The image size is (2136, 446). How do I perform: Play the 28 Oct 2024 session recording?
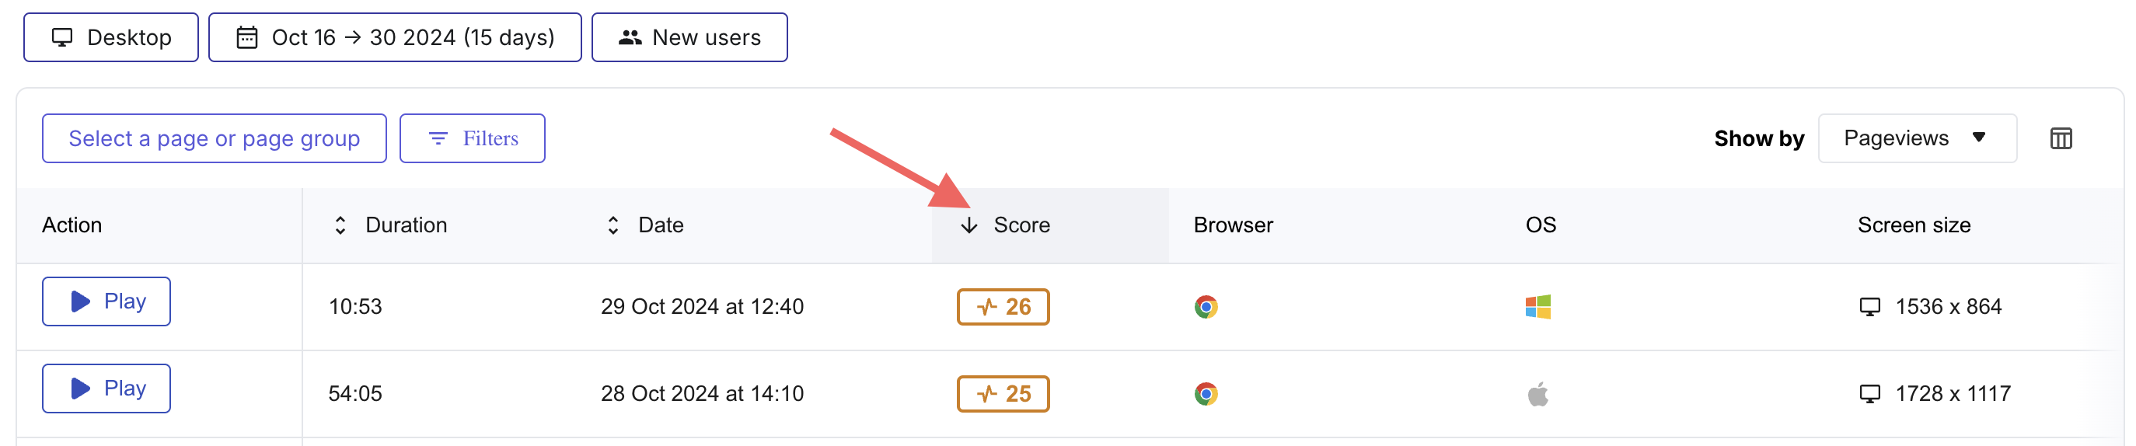106,389
